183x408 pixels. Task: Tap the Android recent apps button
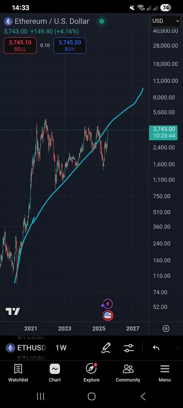(x=40, y=396)
